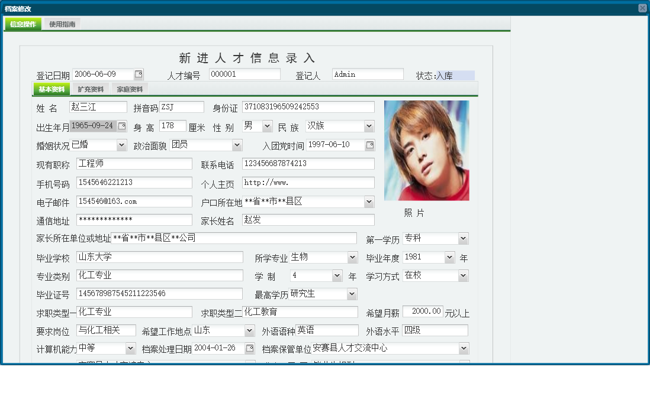Open calendar picker for 档案处理日期
The width and height of the screenshot is (650, 406).
coord(250,348)
